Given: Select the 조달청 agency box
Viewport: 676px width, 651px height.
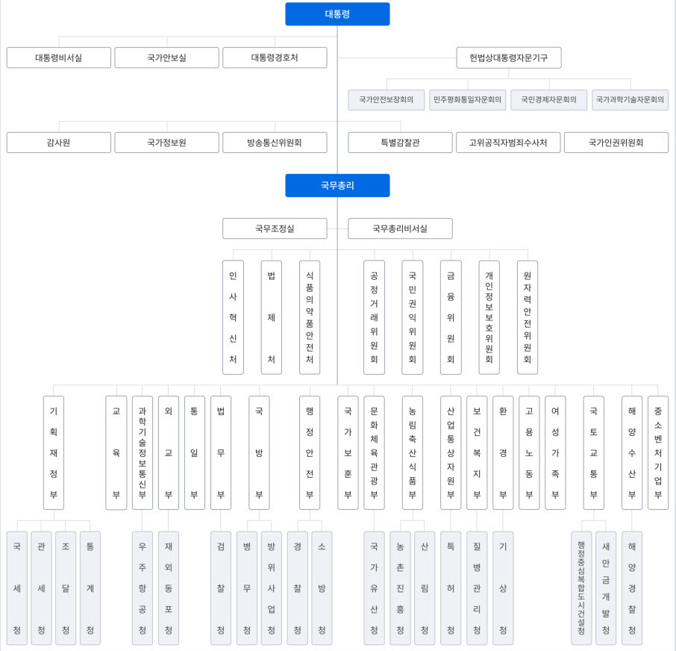Looking at the screenshot, I should 66,588.
